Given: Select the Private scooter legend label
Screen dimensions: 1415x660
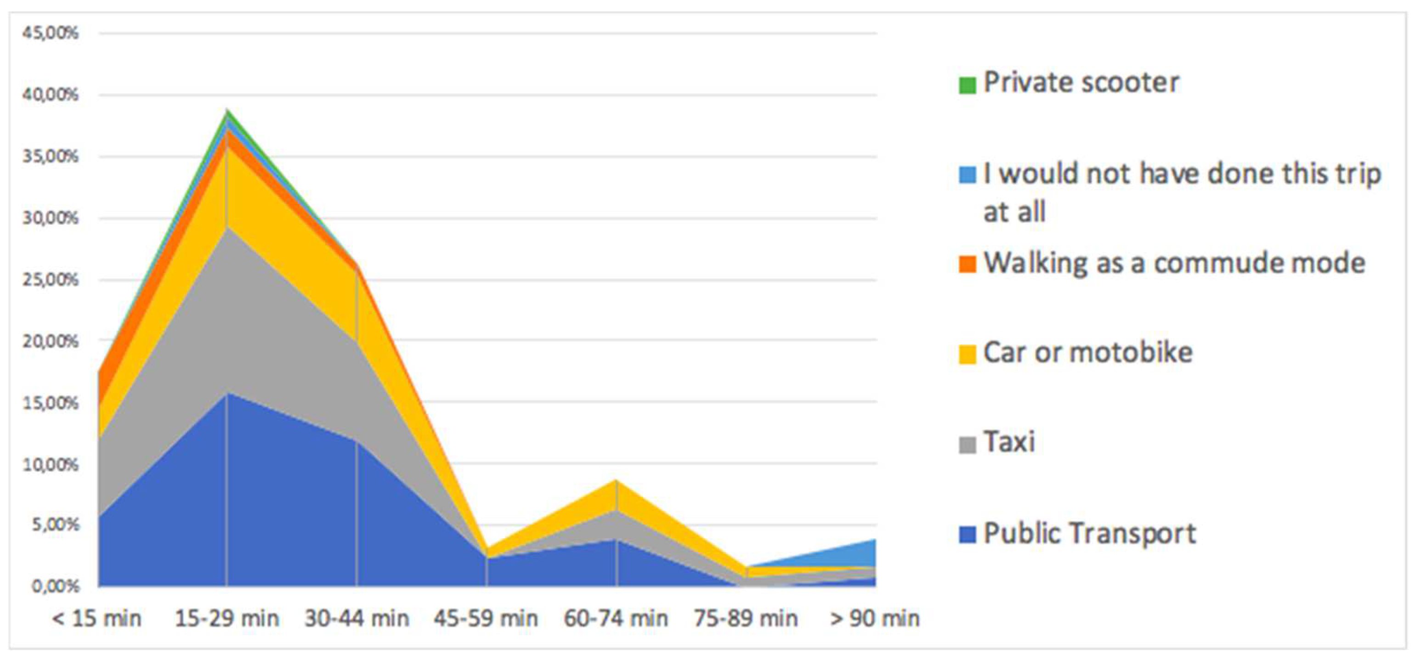Looking at the screenshot, I should [1081, 83].
